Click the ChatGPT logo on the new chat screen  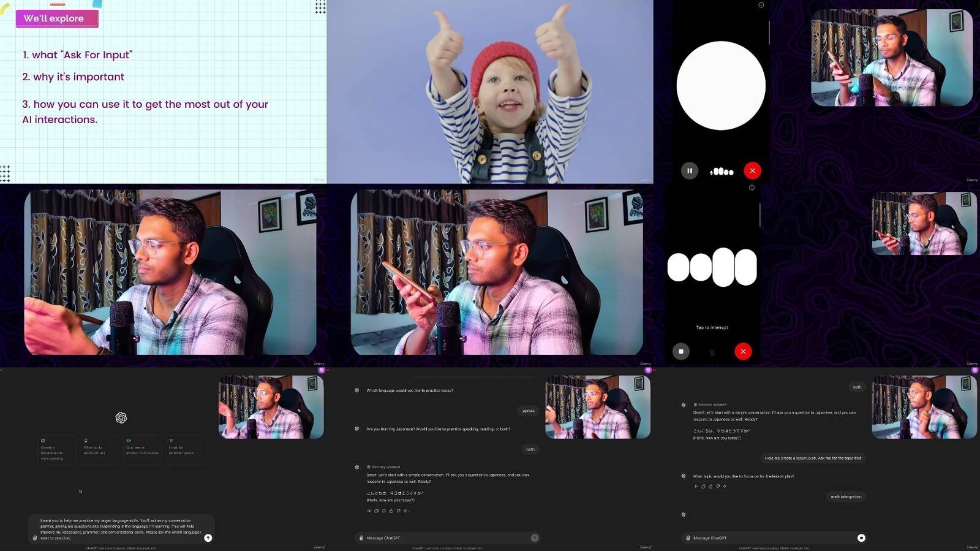point(121,417)
